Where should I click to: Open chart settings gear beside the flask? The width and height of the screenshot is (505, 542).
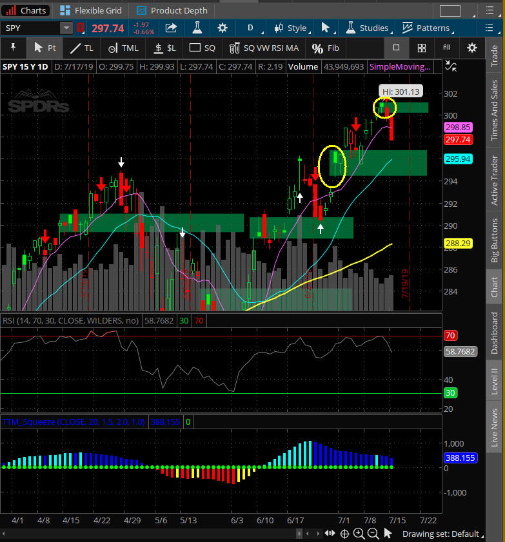point(223,28)
